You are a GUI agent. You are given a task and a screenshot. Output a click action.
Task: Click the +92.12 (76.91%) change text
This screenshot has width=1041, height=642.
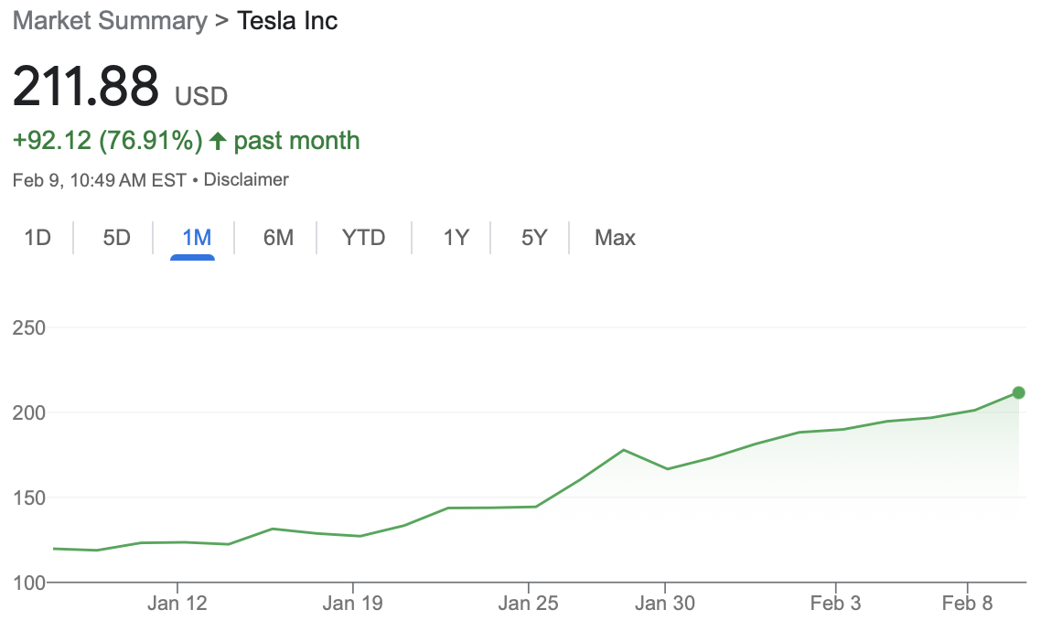[x=107, y=141]
